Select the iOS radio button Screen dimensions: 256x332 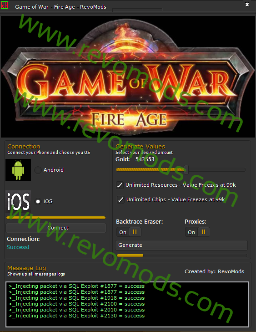pos(38,201)
